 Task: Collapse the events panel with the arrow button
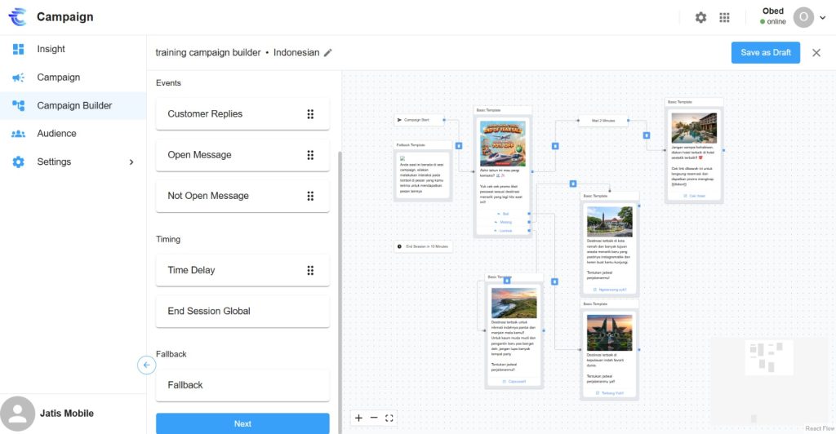(x=147, y=365)
